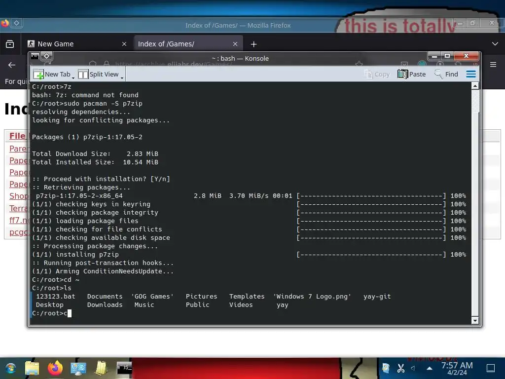This screenshot has height=379, width=505.
Task: Open the Shop link in Firefox listing
Action: pyautogui.click(x=19, y=196)
